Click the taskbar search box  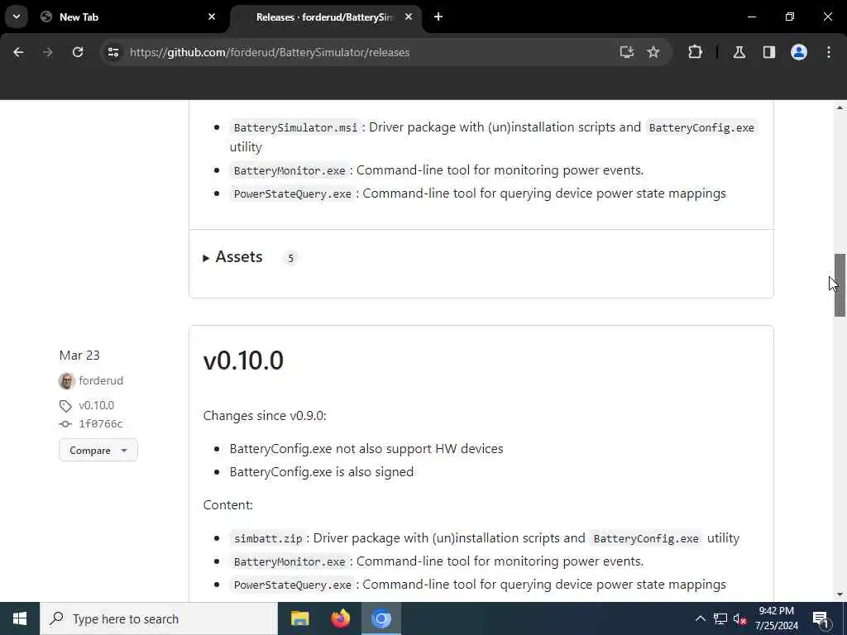(159, 618)
